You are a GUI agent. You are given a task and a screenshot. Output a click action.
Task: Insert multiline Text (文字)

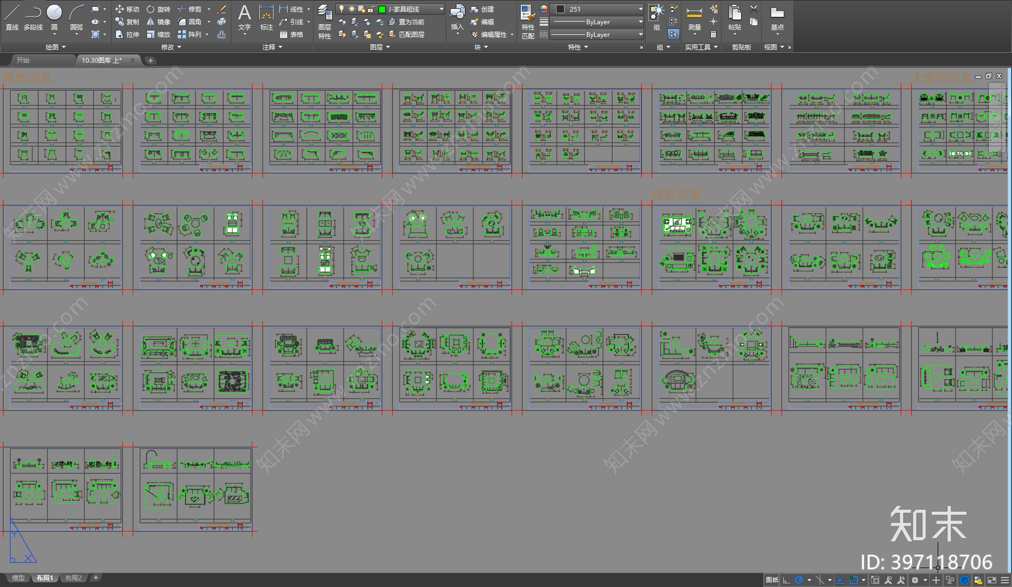(x=245, y=17)
